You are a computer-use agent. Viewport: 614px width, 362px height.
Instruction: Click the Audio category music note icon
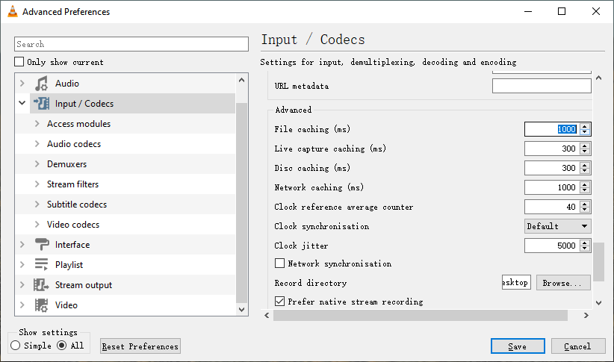pyautogui.click(x=41, y=84)
